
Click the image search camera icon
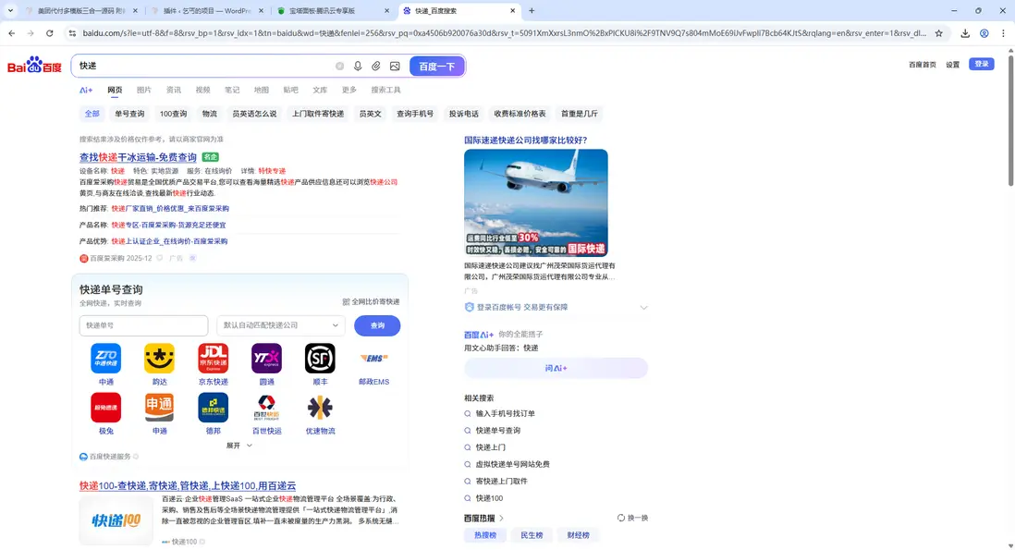coord(395,67)
